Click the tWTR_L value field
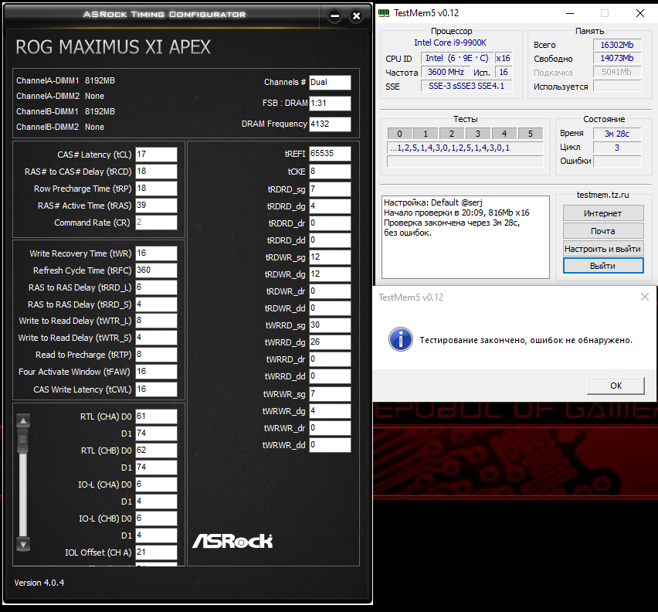 pyautogui.click(x=156, y=321)
